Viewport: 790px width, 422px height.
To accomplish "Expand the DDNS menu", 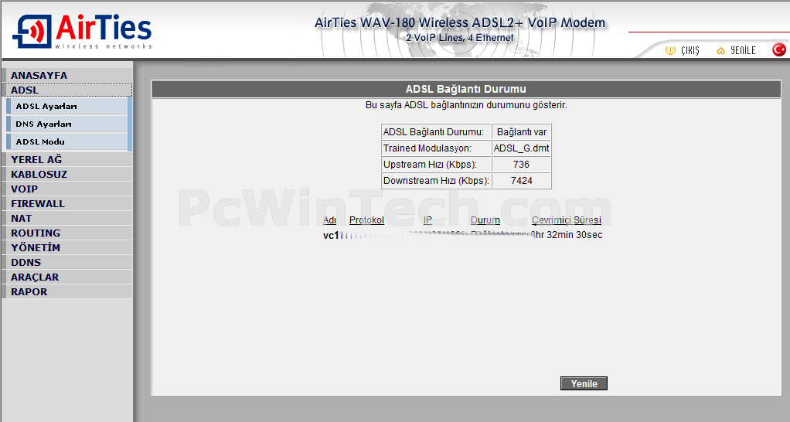I will coord(67,262).
